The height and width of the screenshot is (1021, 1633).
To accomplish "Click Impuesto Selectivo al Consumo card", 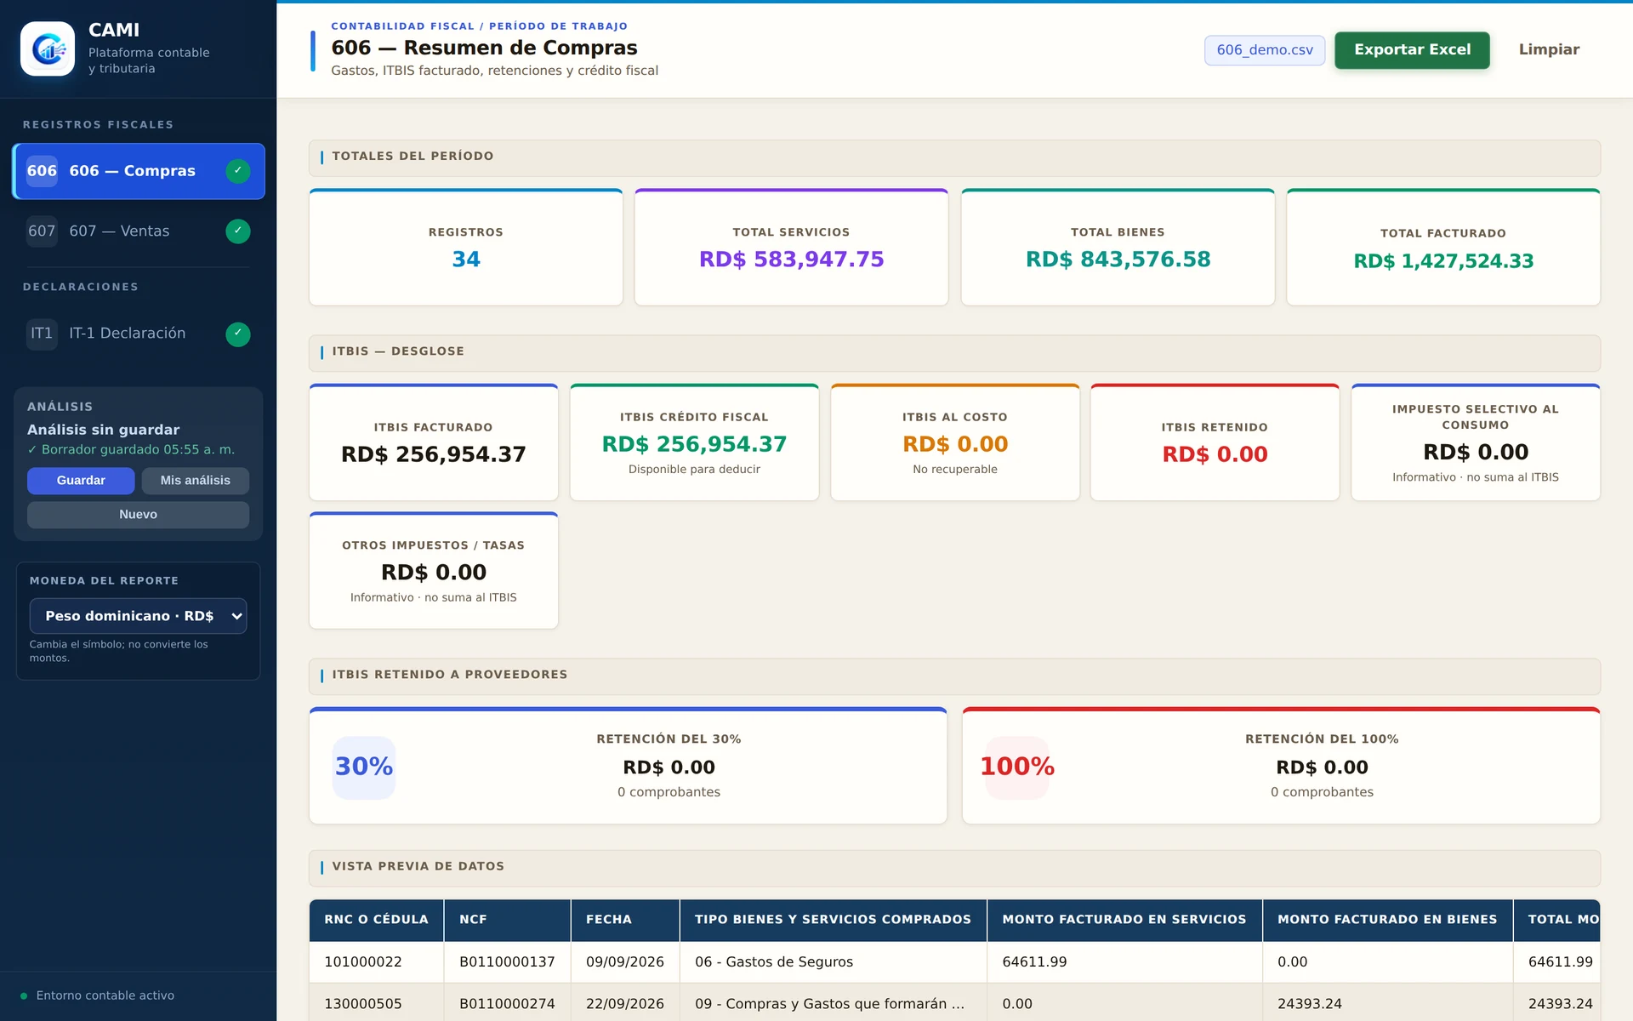I will pyautogui.click(x=1476, y=442).
